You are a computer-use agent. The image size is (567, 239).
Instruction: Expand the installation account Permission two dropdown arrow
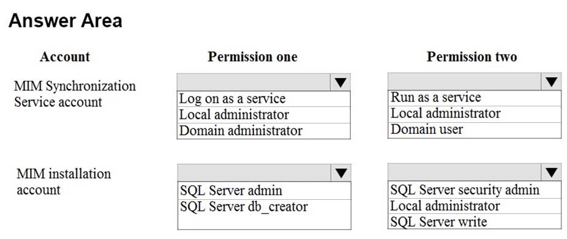[x=551, y=172]
